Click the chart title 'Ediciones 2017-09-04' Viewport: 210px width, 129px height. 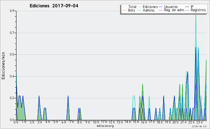click(x=54, y=6)
